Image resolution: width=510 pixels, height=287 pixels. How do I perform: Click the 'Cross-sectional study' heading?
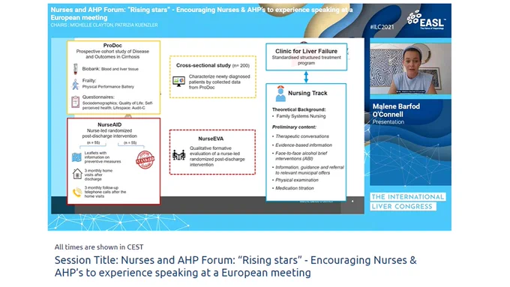[x=203, y=65]
